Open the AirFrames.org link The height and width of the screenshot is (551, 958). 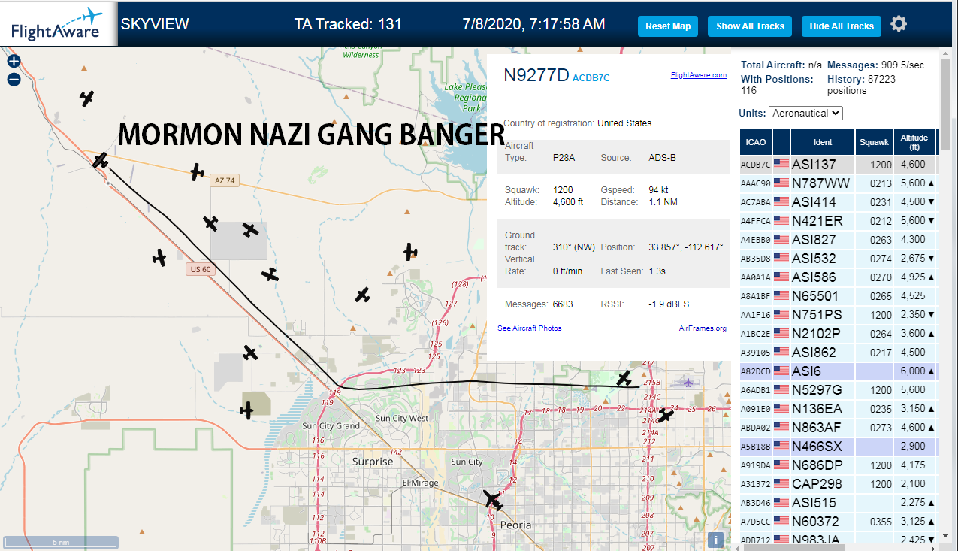703,328
